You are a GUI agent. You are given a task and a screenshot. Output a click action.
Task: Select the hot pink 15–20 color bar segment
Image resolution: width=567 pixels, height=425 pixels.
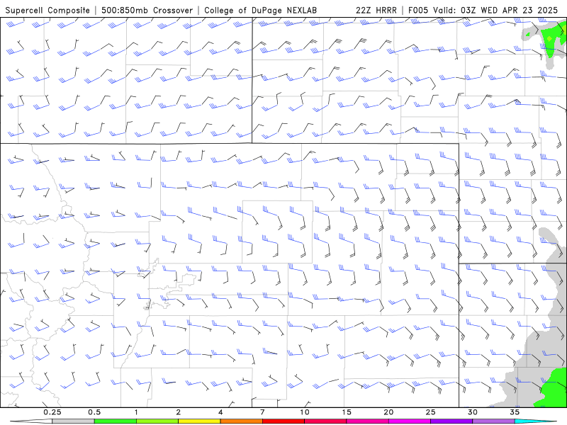coord(367,421)
